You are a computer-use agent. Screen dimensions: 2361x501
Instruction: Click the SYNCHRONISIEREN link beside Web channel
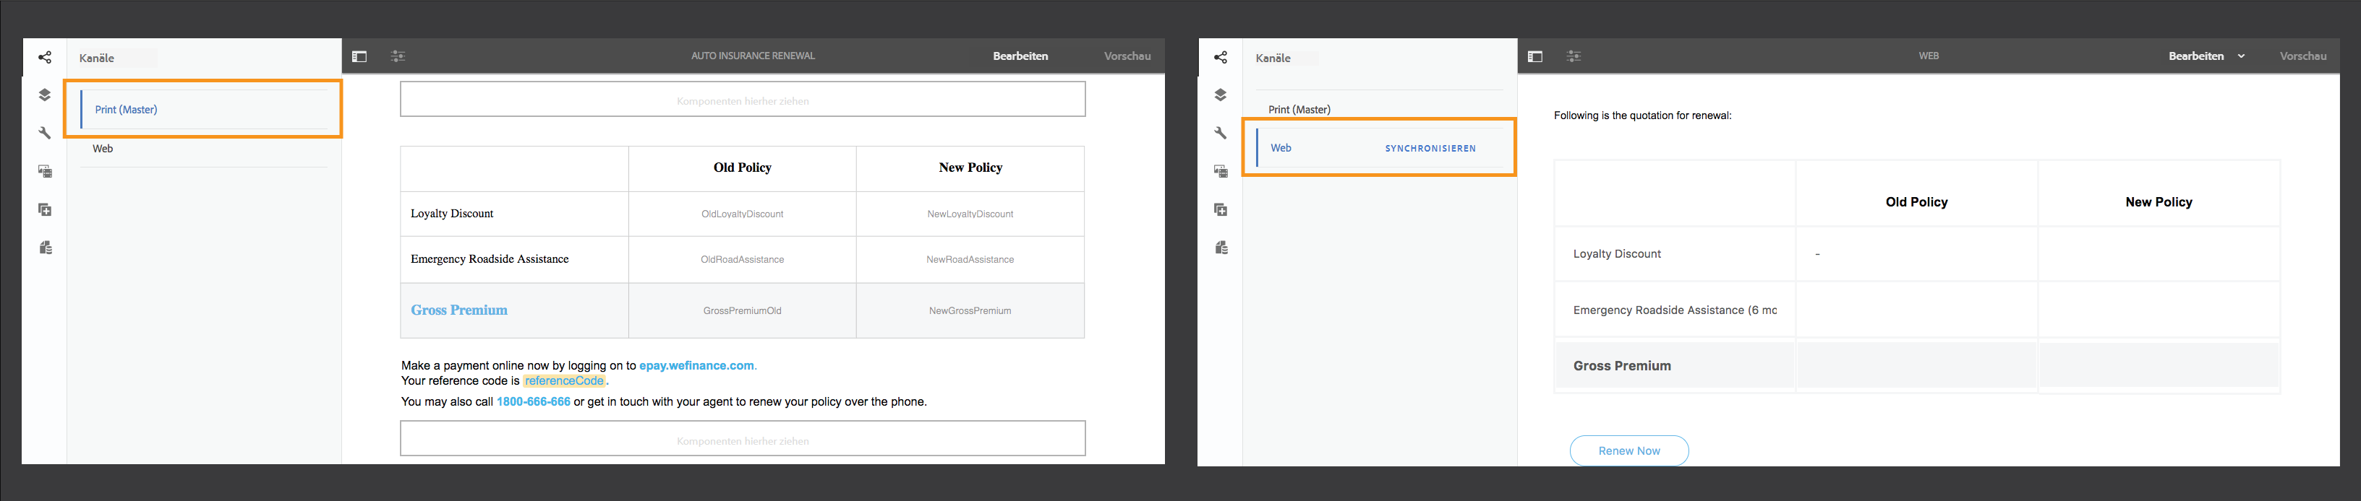[1430, 149]
